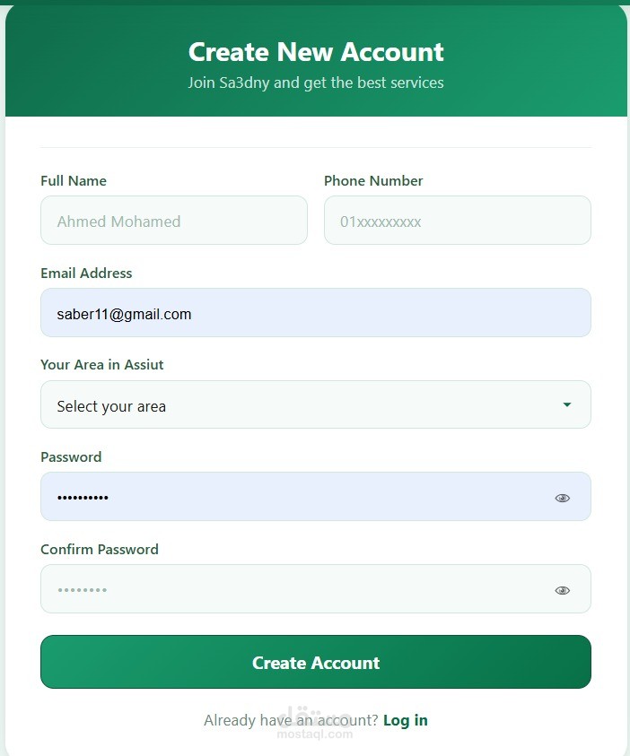Viewport: 630px width, 756px height.
Task: Click the 'Your Area in Assiut' label
Action: [101, 364]
